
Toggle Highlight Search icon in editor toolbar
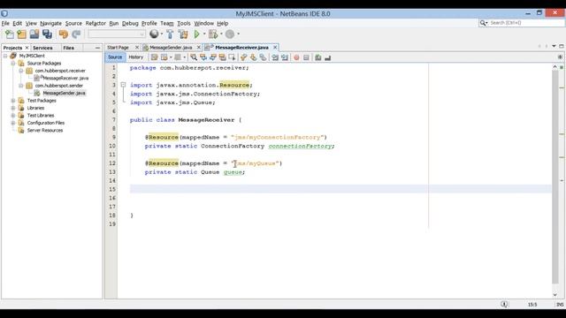(x=222, y=57)
